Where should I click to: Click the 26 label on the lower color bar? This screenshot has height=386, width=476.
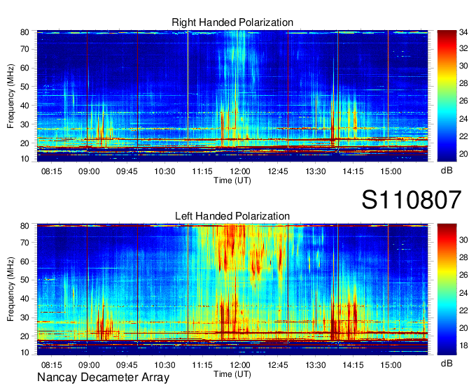click(x=463, y=275)
